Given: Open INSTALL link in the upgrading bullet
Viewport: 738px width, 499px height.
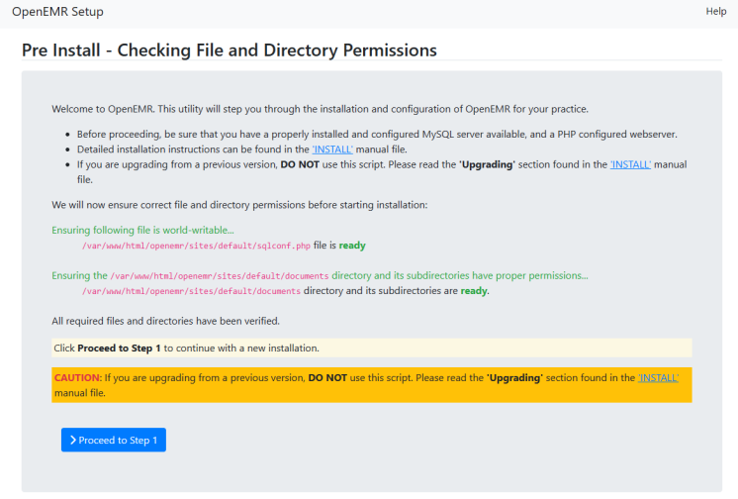Looking at the screenshot, I should pyautogui.click(x=630, y=164).
